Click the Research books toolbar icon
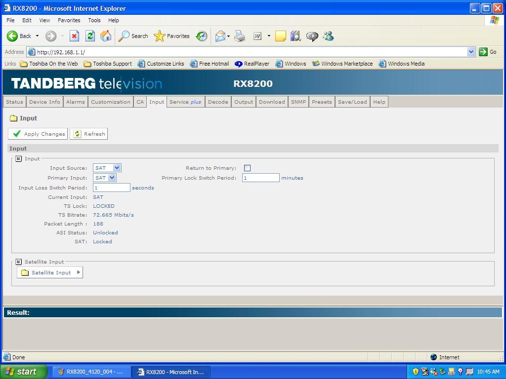The width and height of the screenshot is (506, 379). coord(295,36)
